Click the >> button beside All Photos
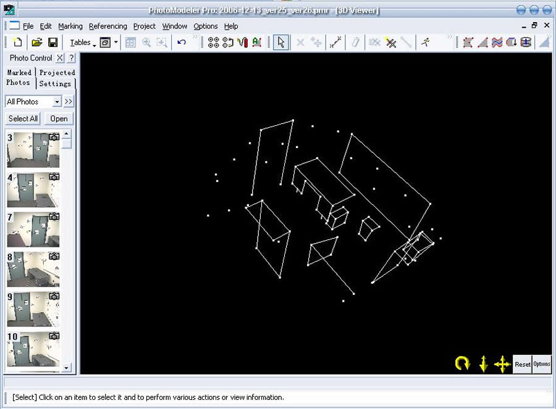This screenshot has height=409, width=556. pyautogui.click(x=69, y=102)
